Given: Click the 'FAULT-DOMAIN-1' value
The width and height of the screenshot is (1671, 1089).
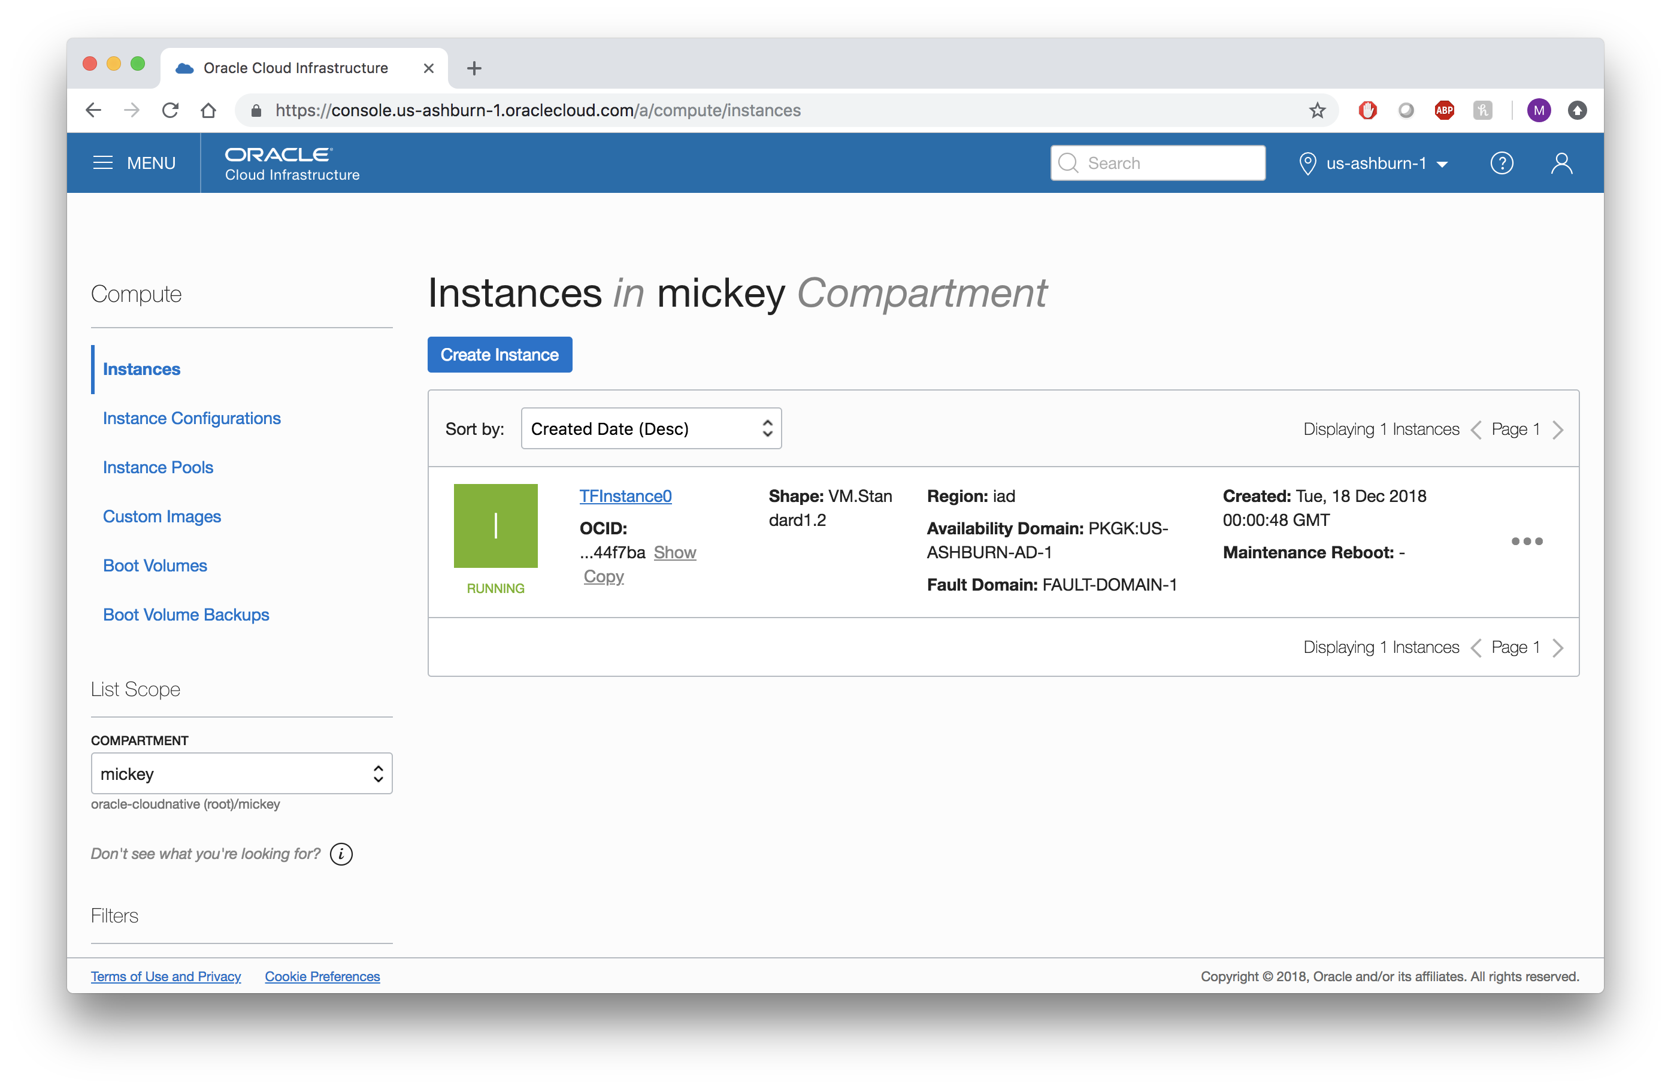Looking at the screenshot, I should [x=1109, y=585].
